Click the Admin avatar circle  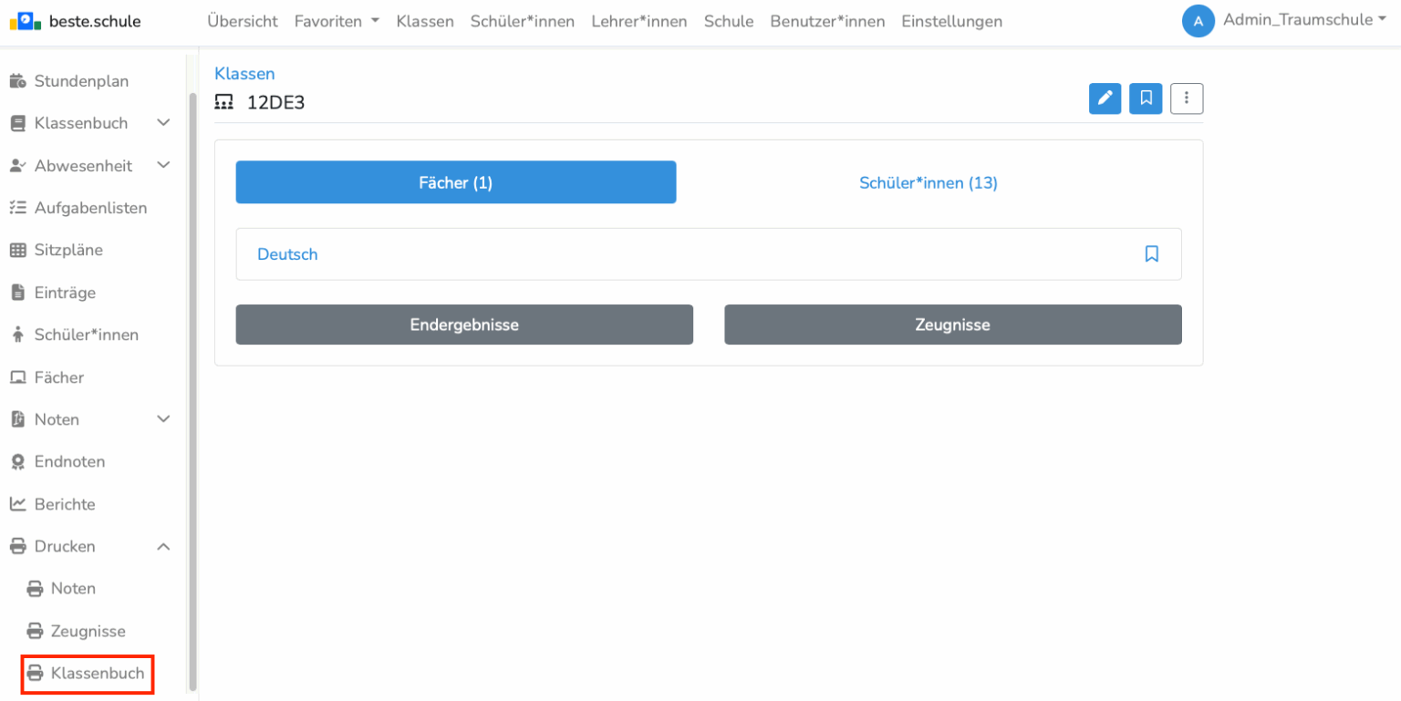[1198, 21]
